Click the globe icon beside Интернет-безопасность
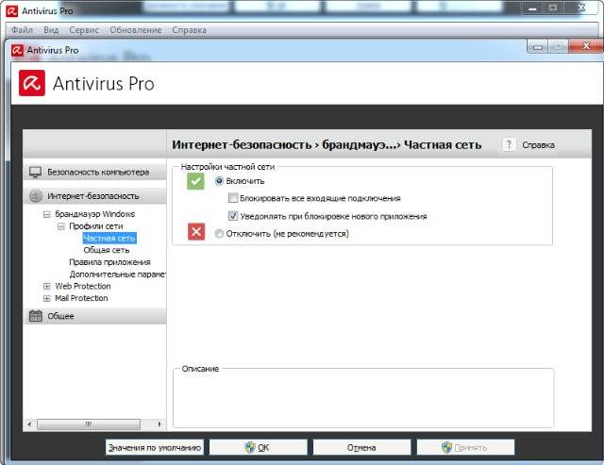604x465 pixels. 36,196
